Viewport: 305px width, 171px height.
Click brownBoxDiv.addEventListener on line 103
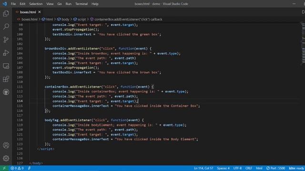[x=72, y=48]
